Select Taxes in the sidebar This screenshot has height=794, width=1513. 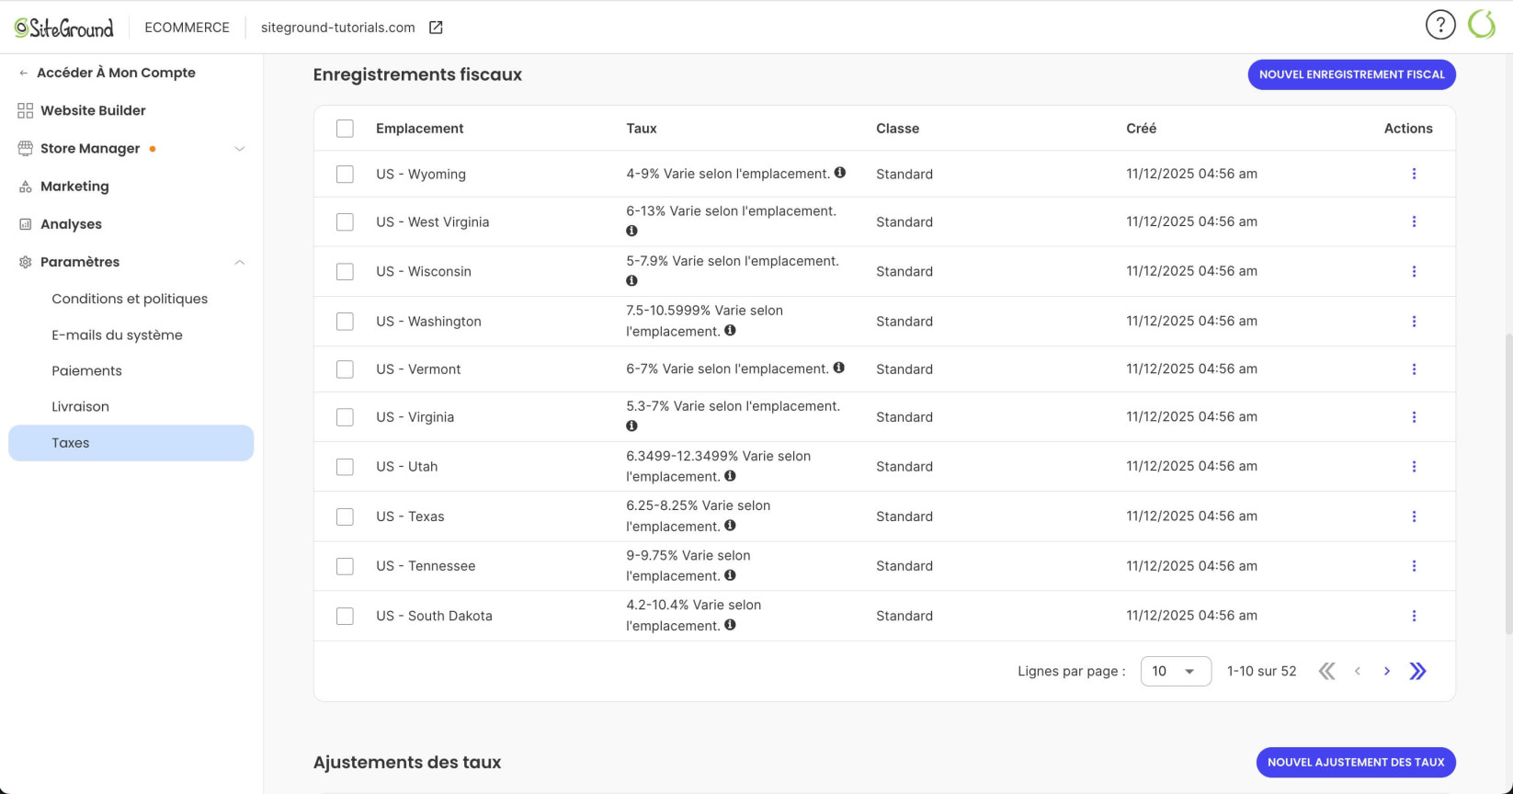click(x=131, y=443)
